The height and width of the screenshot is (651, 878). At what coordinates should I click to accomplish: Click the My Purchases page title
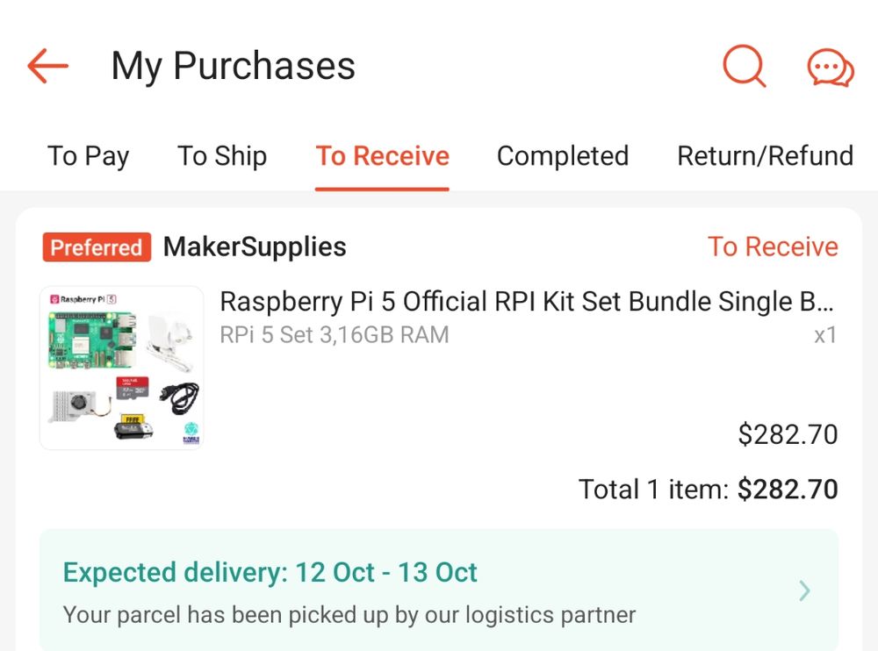pos(233,66)
